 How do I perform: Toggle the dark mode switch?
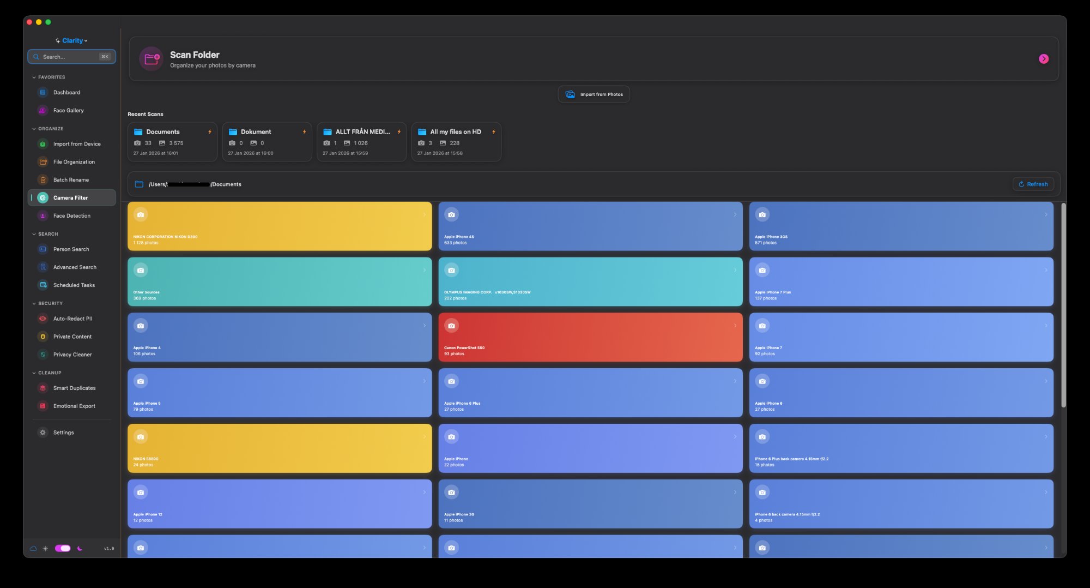tap(63, 548)
